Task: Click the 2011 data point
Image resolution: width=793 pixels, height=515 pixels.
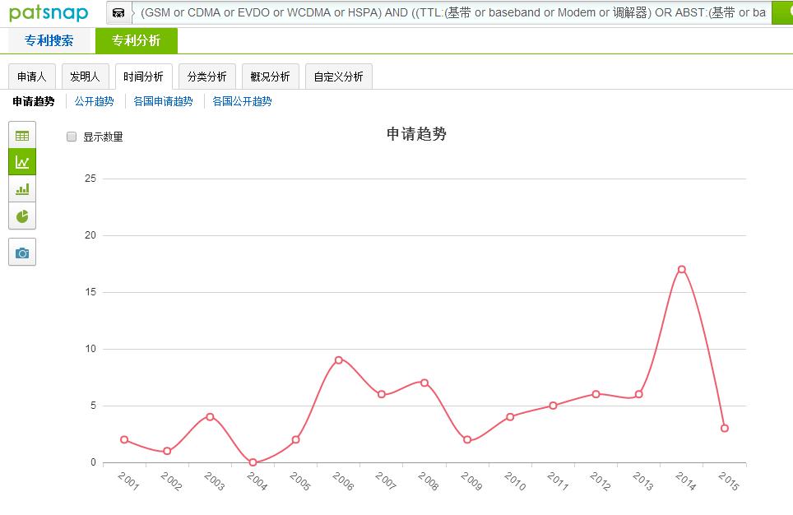Action: [x=553, y=406]
